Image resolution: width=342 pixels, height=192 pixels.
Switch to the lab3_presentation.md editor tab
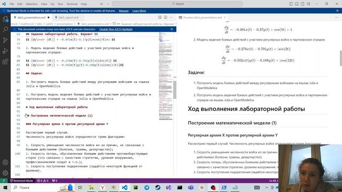(x=32, y=18)
